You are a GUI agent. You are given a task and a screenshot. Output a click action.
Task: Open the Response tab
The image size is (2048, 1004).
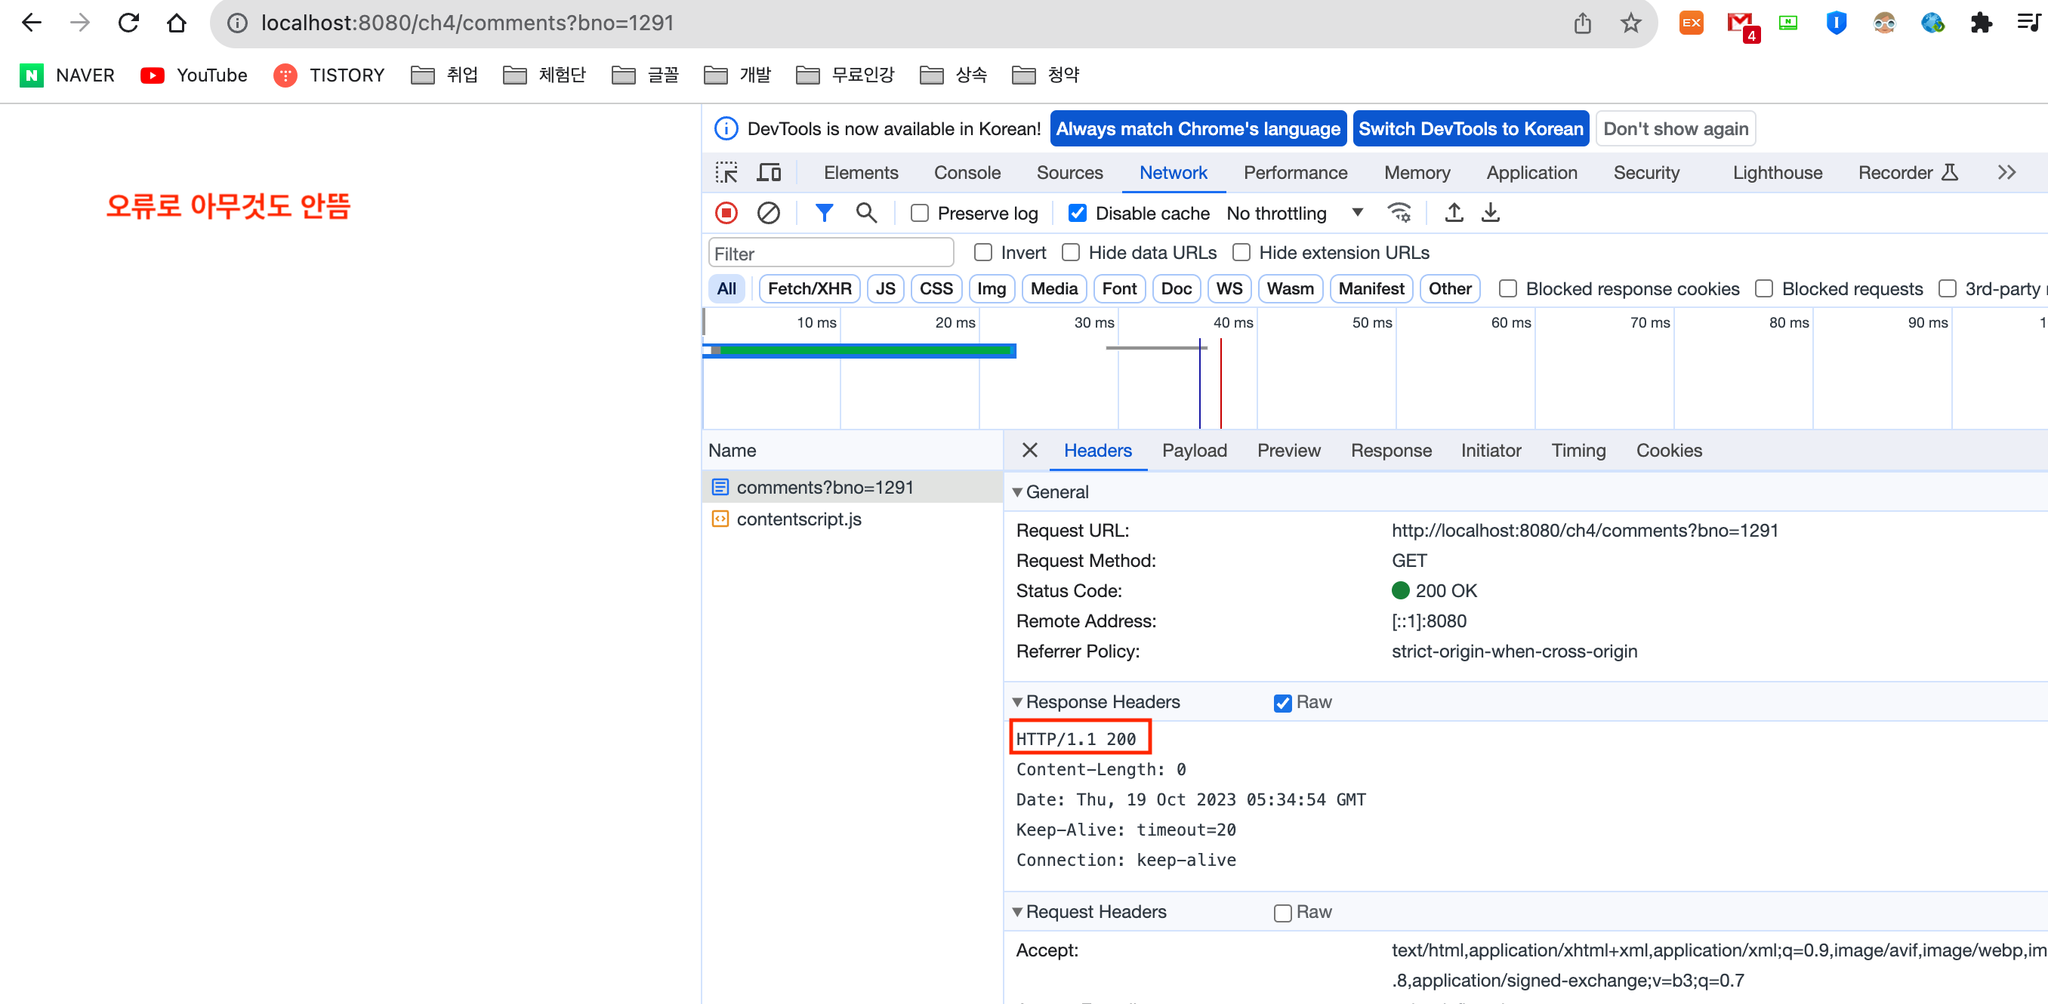point(1390,451)
